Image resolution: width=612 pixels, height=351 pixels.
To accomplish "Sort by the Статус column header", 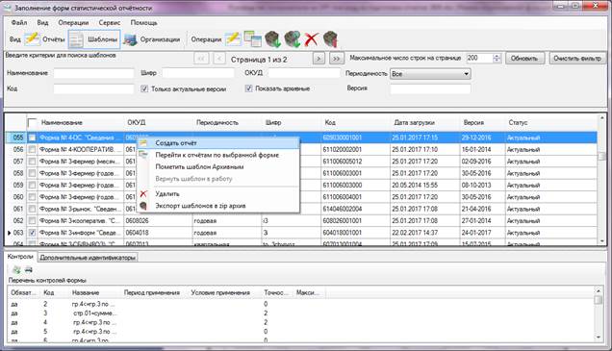I will pyautogui.click(x=550, y=122).
